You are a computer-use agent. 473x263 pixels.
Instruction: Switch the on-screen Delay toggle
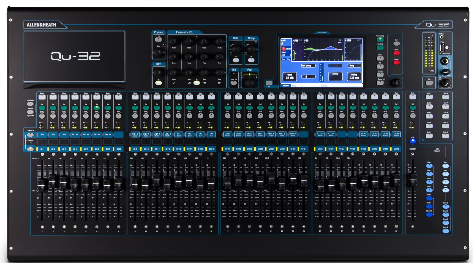354,66
